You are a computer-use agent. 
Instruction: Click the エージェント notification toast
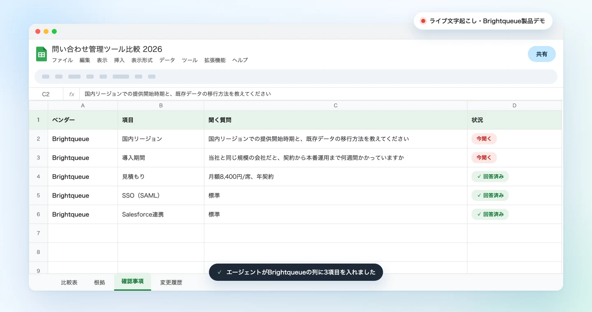pyautogui.click(x=296, y=272)
